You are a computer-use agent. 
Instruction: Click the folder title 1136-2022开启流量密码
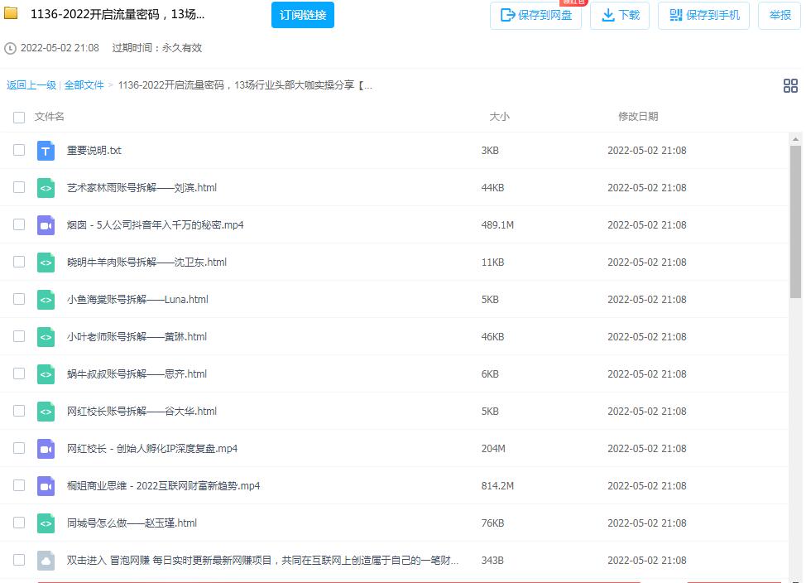tap(118, 14)
